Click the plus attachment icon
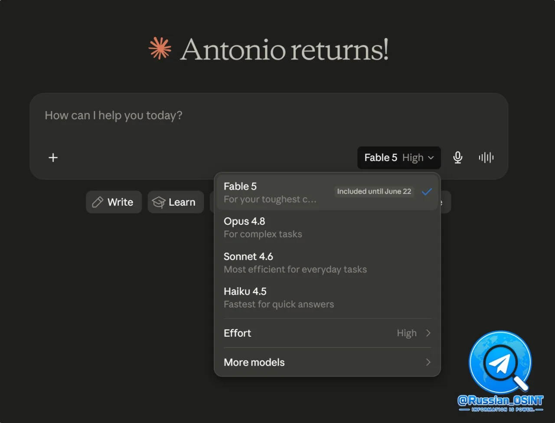 [x=53, y=157]
